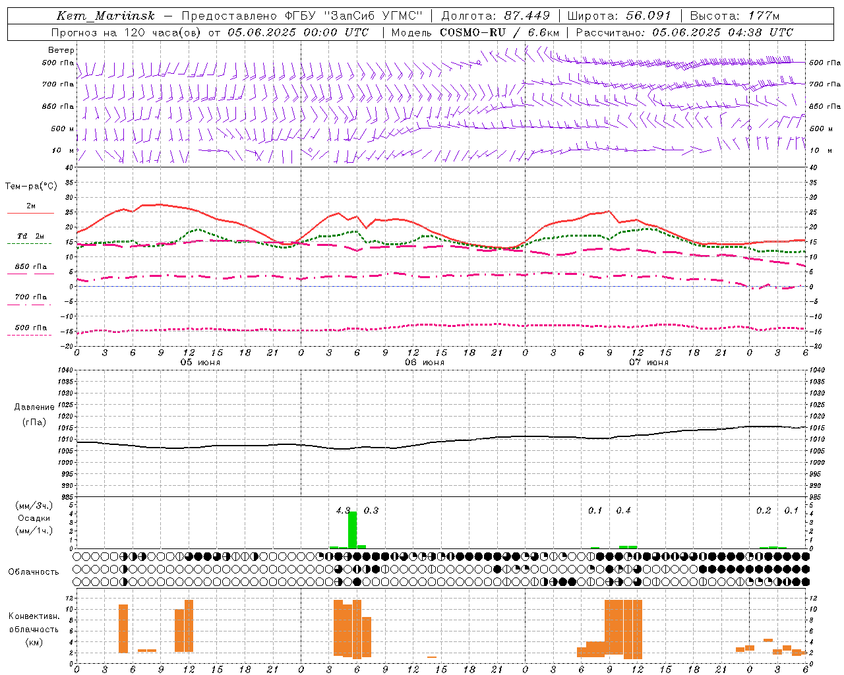Click the tall green 4.3 mm precipitation bar
The height and width of the screenshot is (675, 844).
[x=352, y=530]
